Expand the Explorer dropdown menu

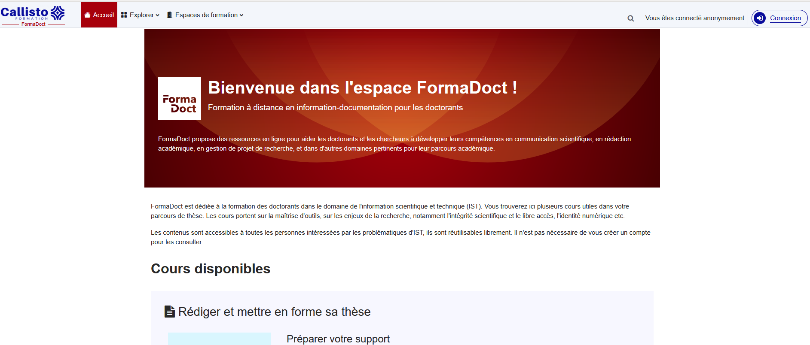pyautogui.click(x=141, y=15)
